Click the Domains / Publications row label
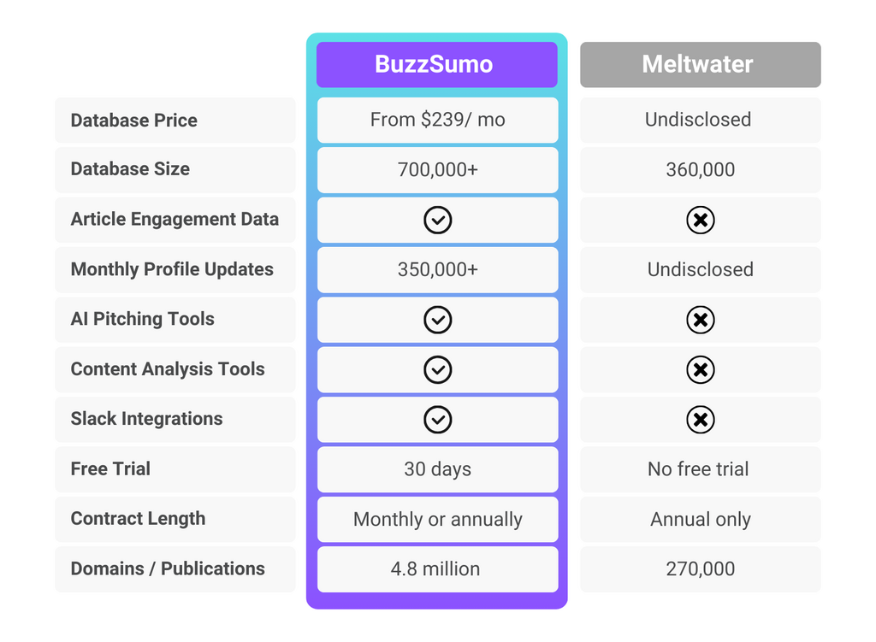 (168, 568)
